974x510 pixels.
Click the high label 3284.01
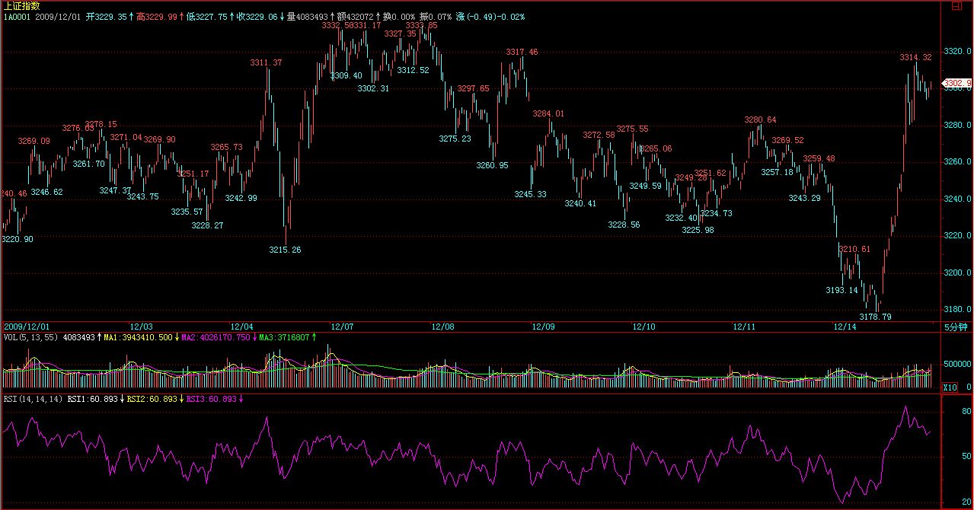[x=548, y=113]
